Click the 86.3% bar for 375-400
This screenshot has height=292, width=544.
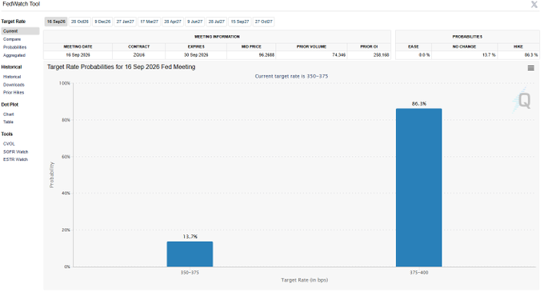(x=418, y=188)
